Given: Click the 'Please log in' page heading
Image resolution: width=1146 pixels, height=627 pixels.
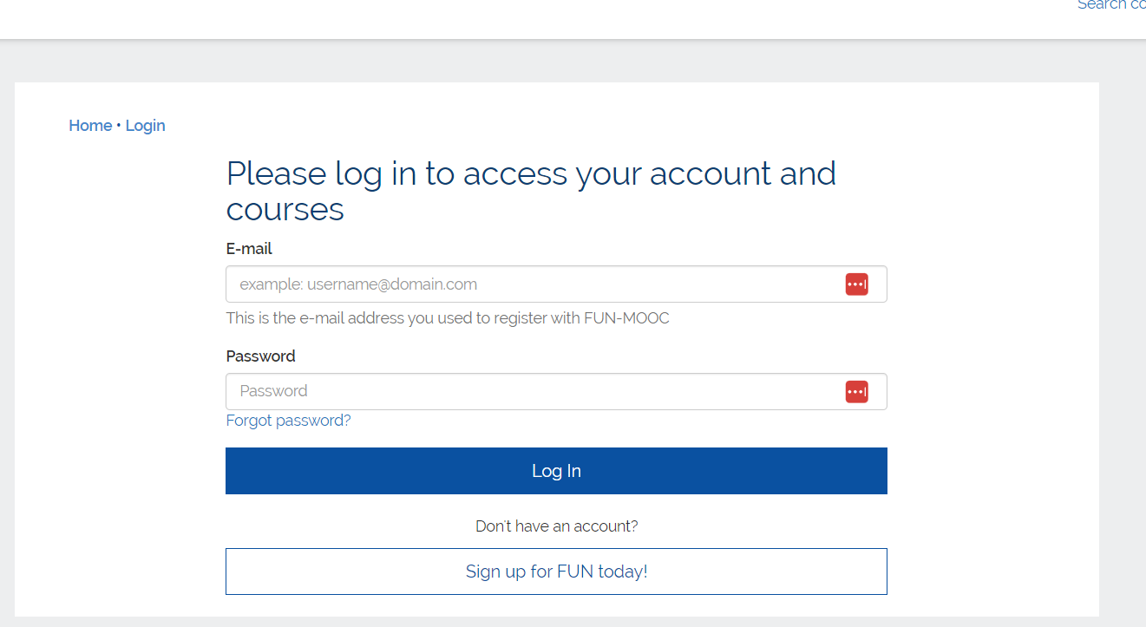Looking at the screenshot, I should [x=531, y=174].
